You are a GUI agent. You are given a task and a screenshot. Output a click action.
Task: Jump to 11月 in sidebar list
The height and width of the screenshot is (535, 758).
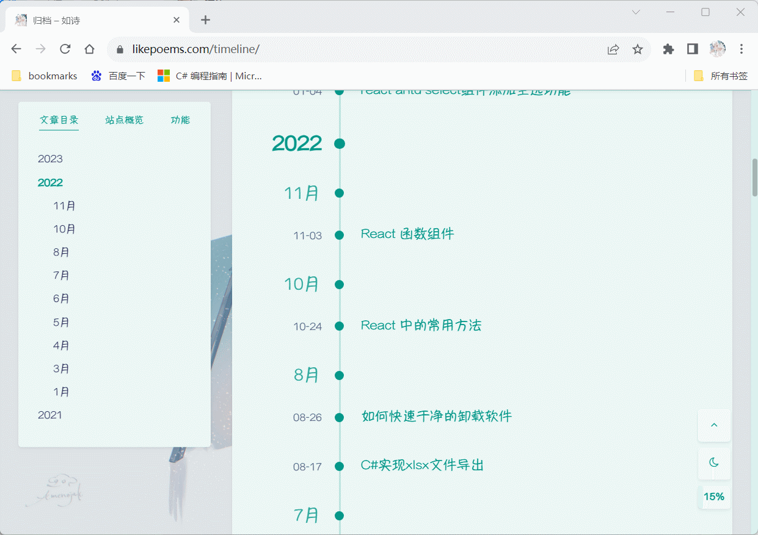[64, 206]
